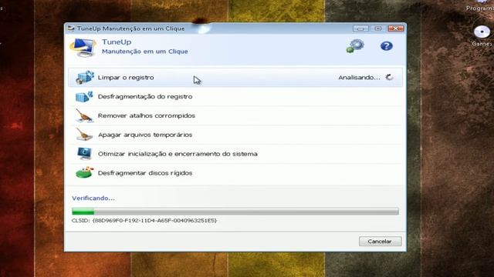The height and width of the screenshot is (277, 494).
Task: Click the CLSID value line
Action: [x=144, y=221]
